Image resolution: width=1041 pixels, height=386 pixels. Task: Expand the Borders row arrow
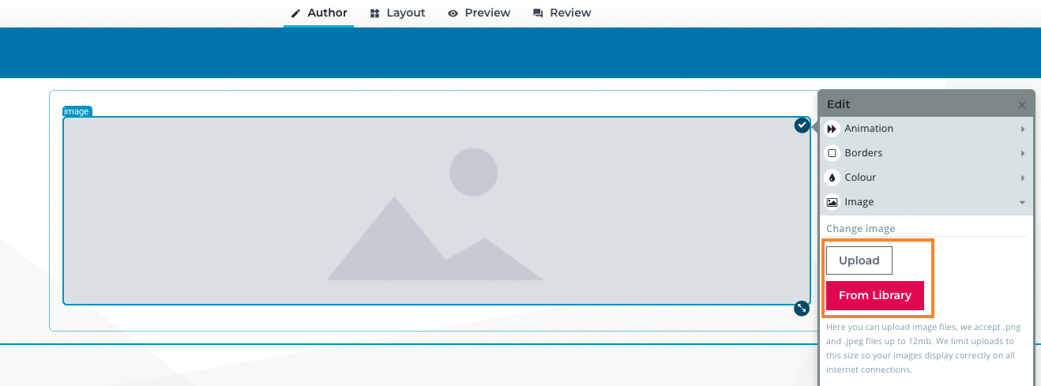click(1023, 153)
